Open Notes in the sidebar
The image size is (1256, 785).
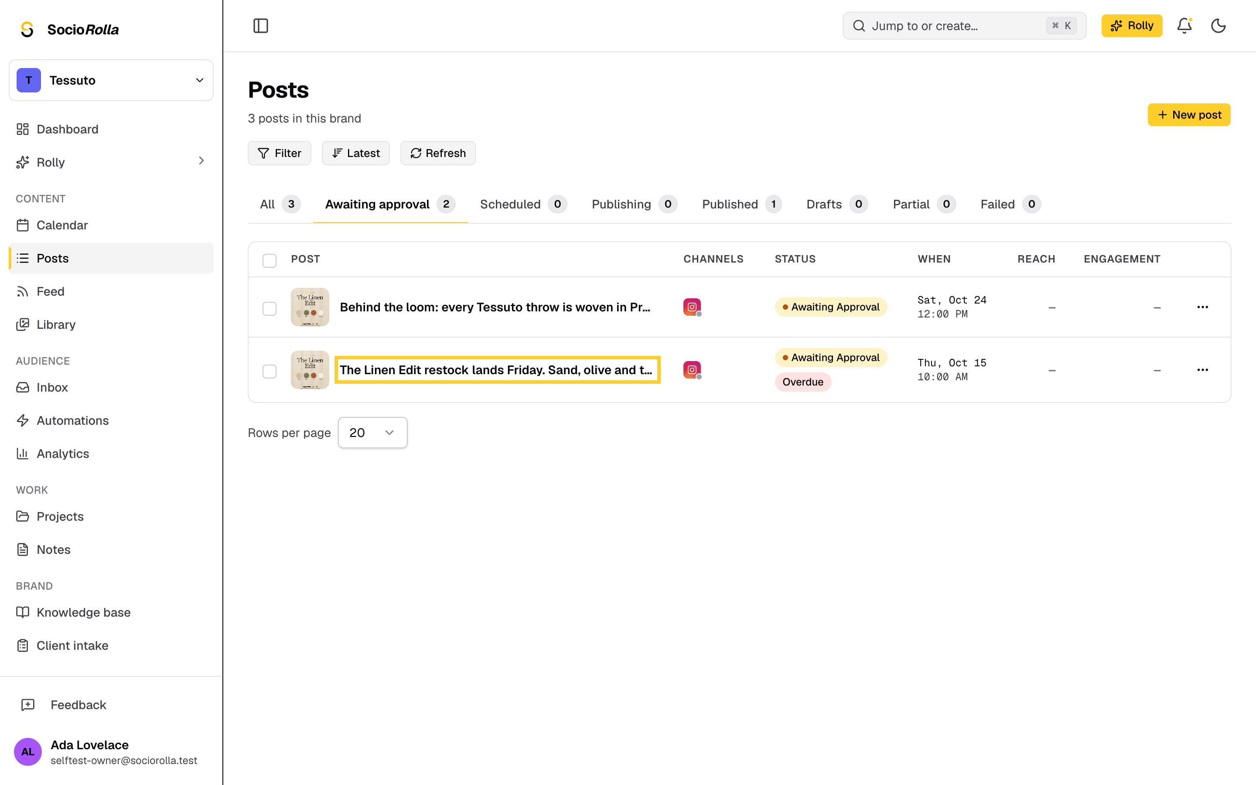pos(111,549)
